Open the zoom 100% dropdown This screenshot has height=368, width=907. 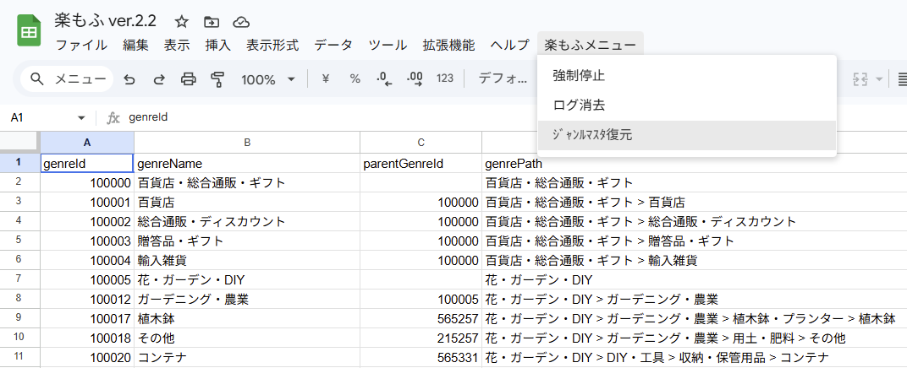pos(268,79)
